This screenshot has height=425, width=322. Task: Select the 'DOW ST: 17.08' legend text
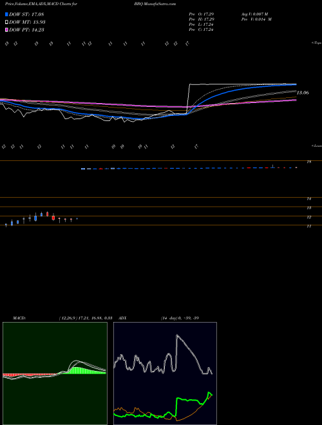pos(26,14)
